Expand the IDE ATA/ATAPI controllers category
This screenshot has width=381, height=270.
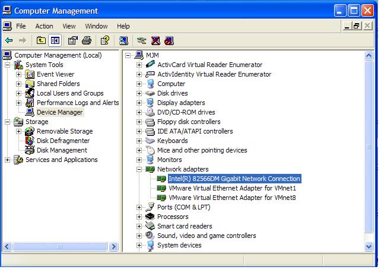click(139, 132)
